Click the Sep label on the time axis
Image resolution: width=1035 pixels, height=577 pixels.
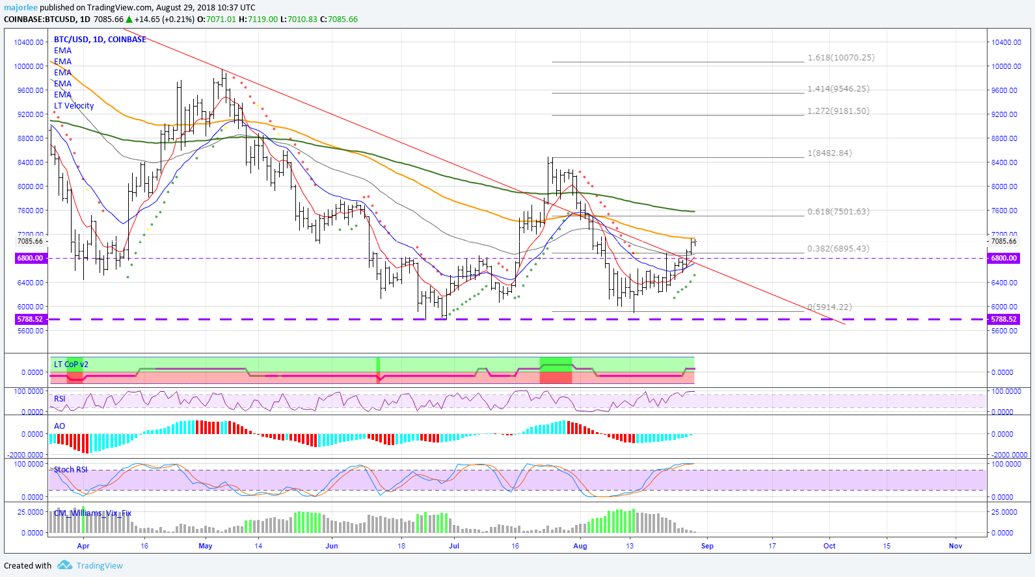[x=707, y=546]
